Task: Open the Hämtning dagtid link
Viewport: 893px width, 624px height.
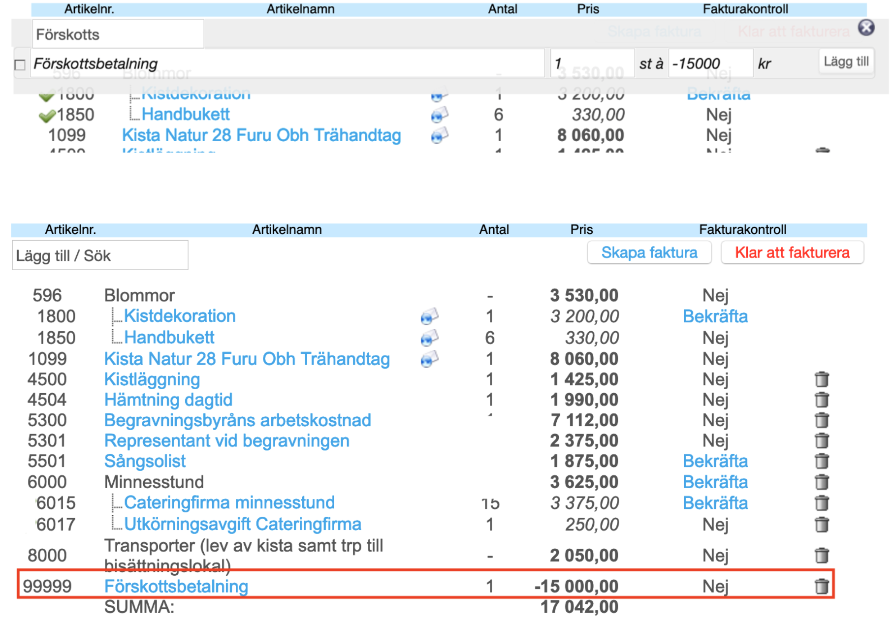Action: (168, 400)
